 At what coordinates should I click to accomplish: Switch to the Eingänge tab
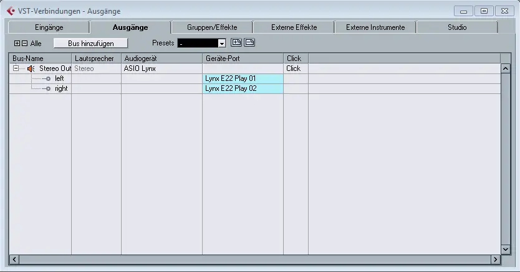tap(49, 27)
